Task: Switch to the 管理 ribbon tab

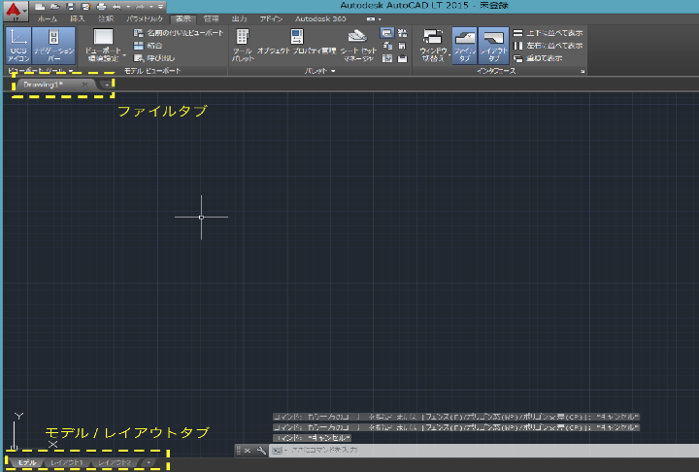Action: pos(211,18)
